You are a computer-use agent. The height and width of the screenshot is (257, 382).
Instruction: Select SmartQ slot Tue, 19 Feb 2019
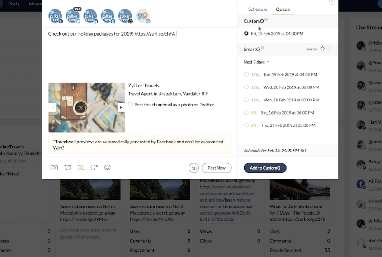[x=246, y=74]
